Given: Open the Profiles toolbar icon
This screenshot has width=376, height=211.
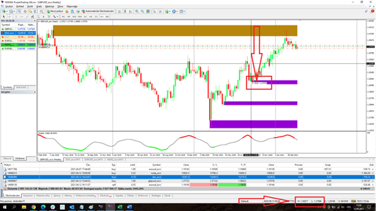Looking at the screenshot, I should 12,11.
